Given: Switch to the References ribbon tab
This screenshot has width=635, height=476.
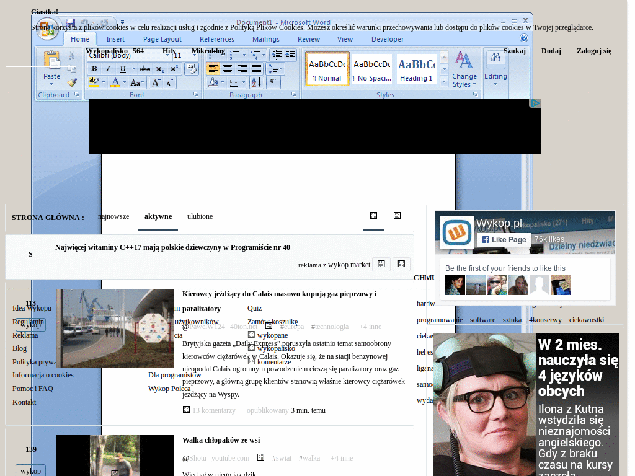Looking at the screenshot, I should pyautogui.click(x=217, y=39).
